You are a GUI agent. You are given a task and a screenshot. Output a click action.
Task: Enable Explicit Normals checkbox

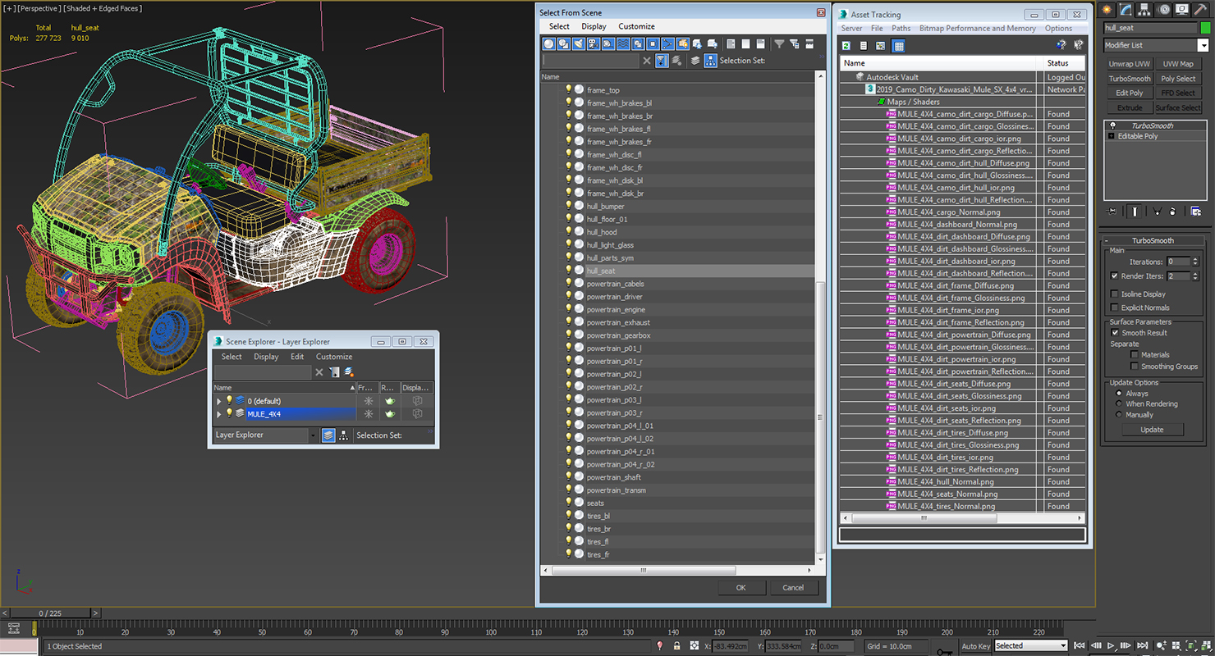click(x=1114, y=307)
